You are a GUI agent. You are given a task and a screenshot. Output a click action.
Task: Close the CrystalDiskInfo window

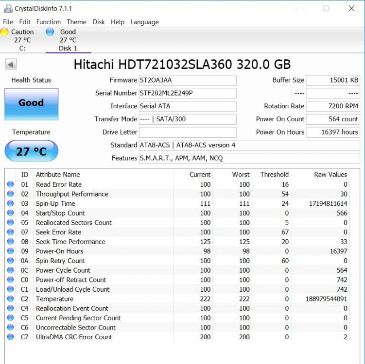(351, 8)
